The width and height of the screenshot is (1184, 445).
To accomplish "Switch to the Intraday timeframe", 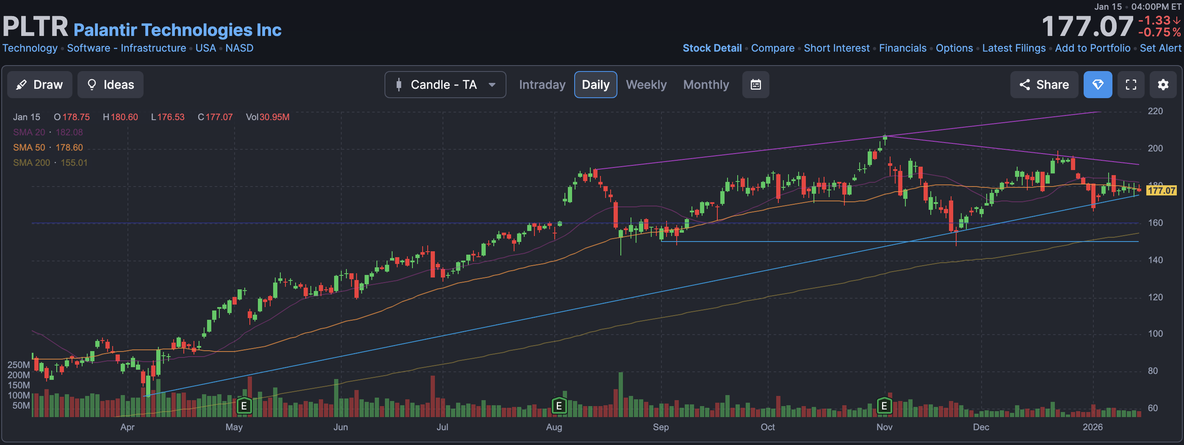I will click(542, 85).
